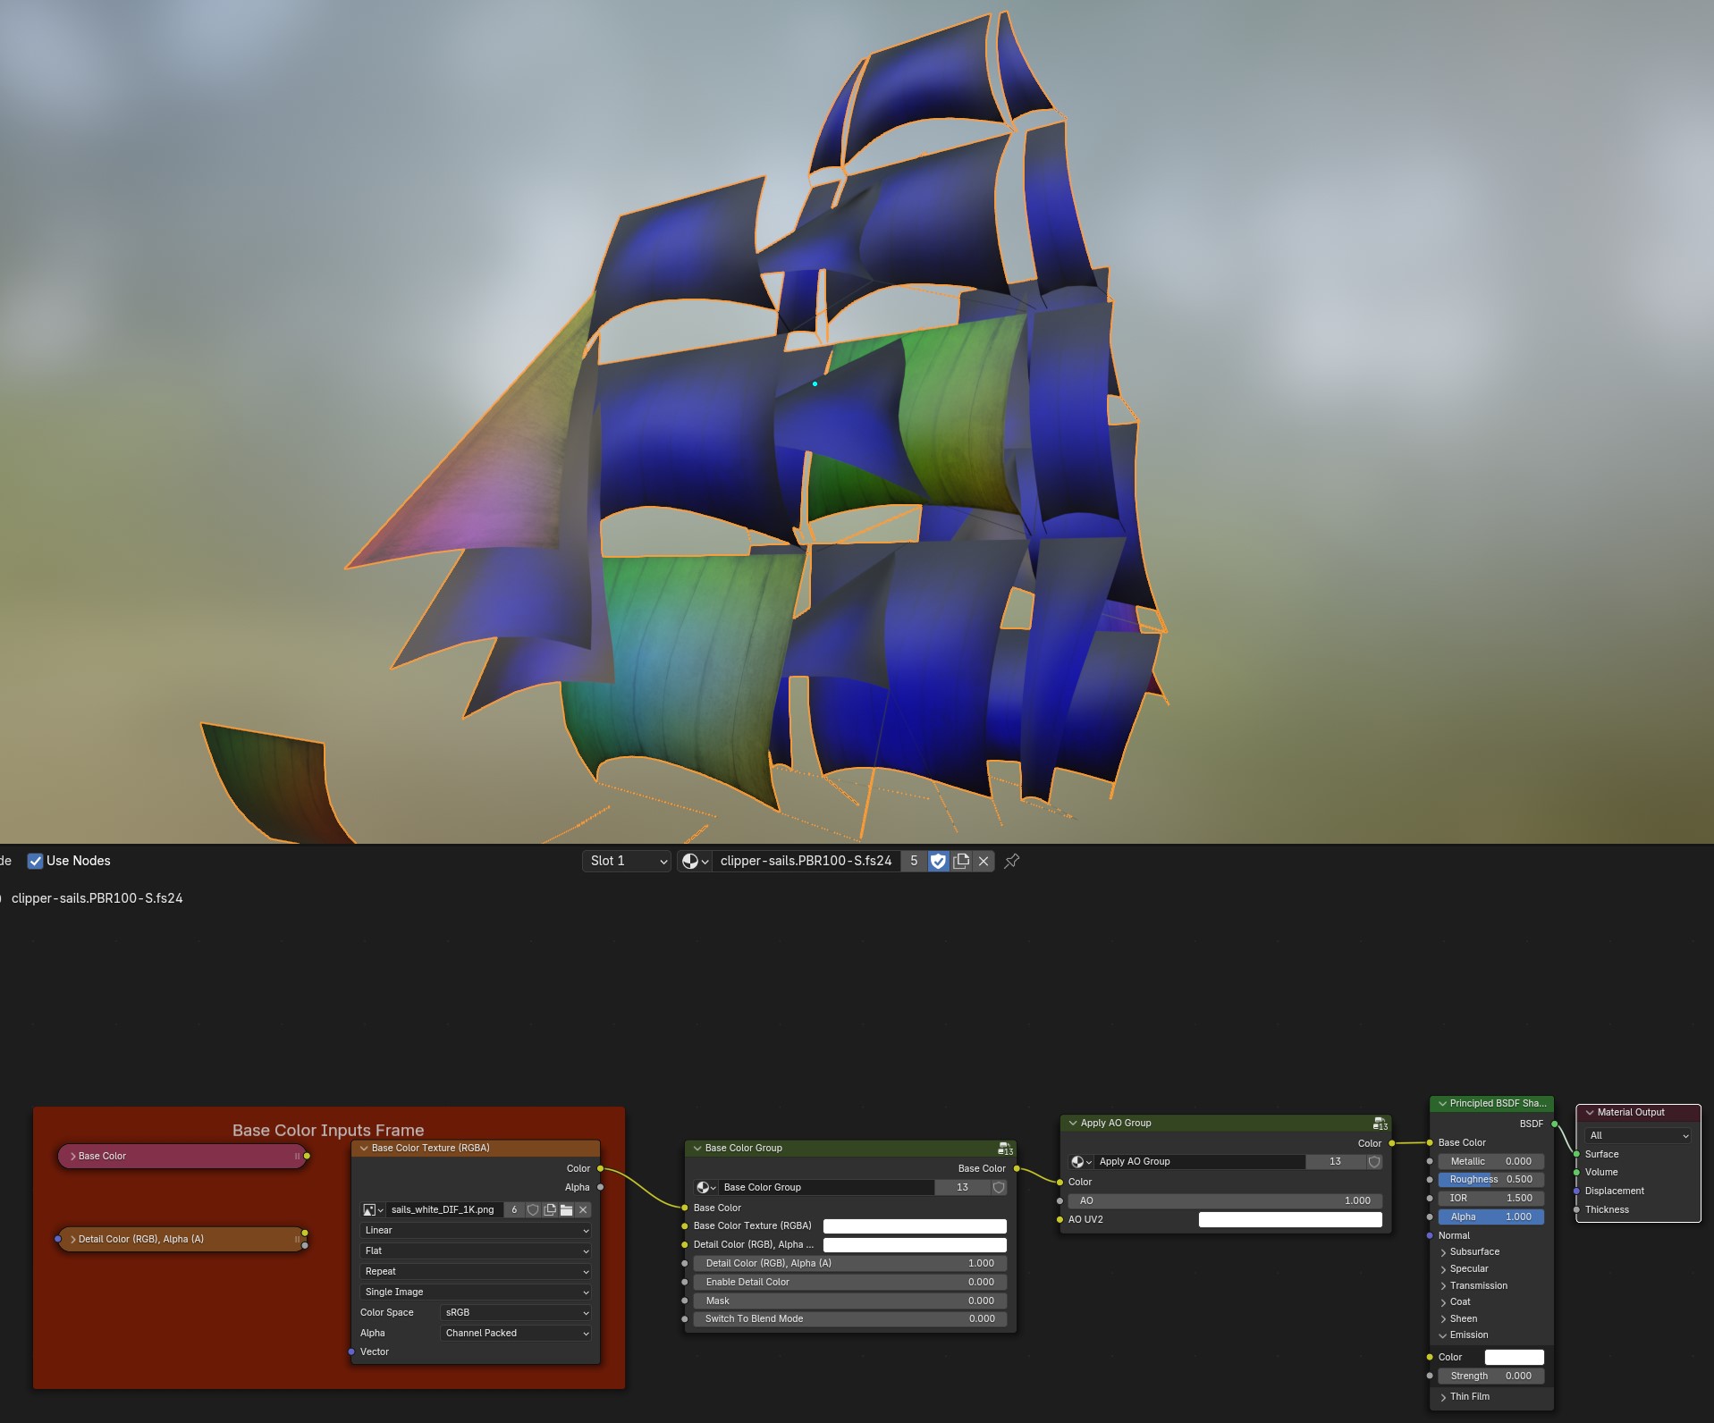The height and width of the screenshot is (1423, 1714).
Task: Unlink sails_white_DIF_1K.png image with X icon
Action: 583,1209
